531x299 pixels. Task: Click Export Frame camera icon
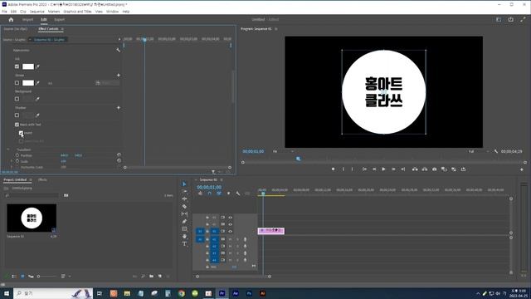click(x=434, y=169)
